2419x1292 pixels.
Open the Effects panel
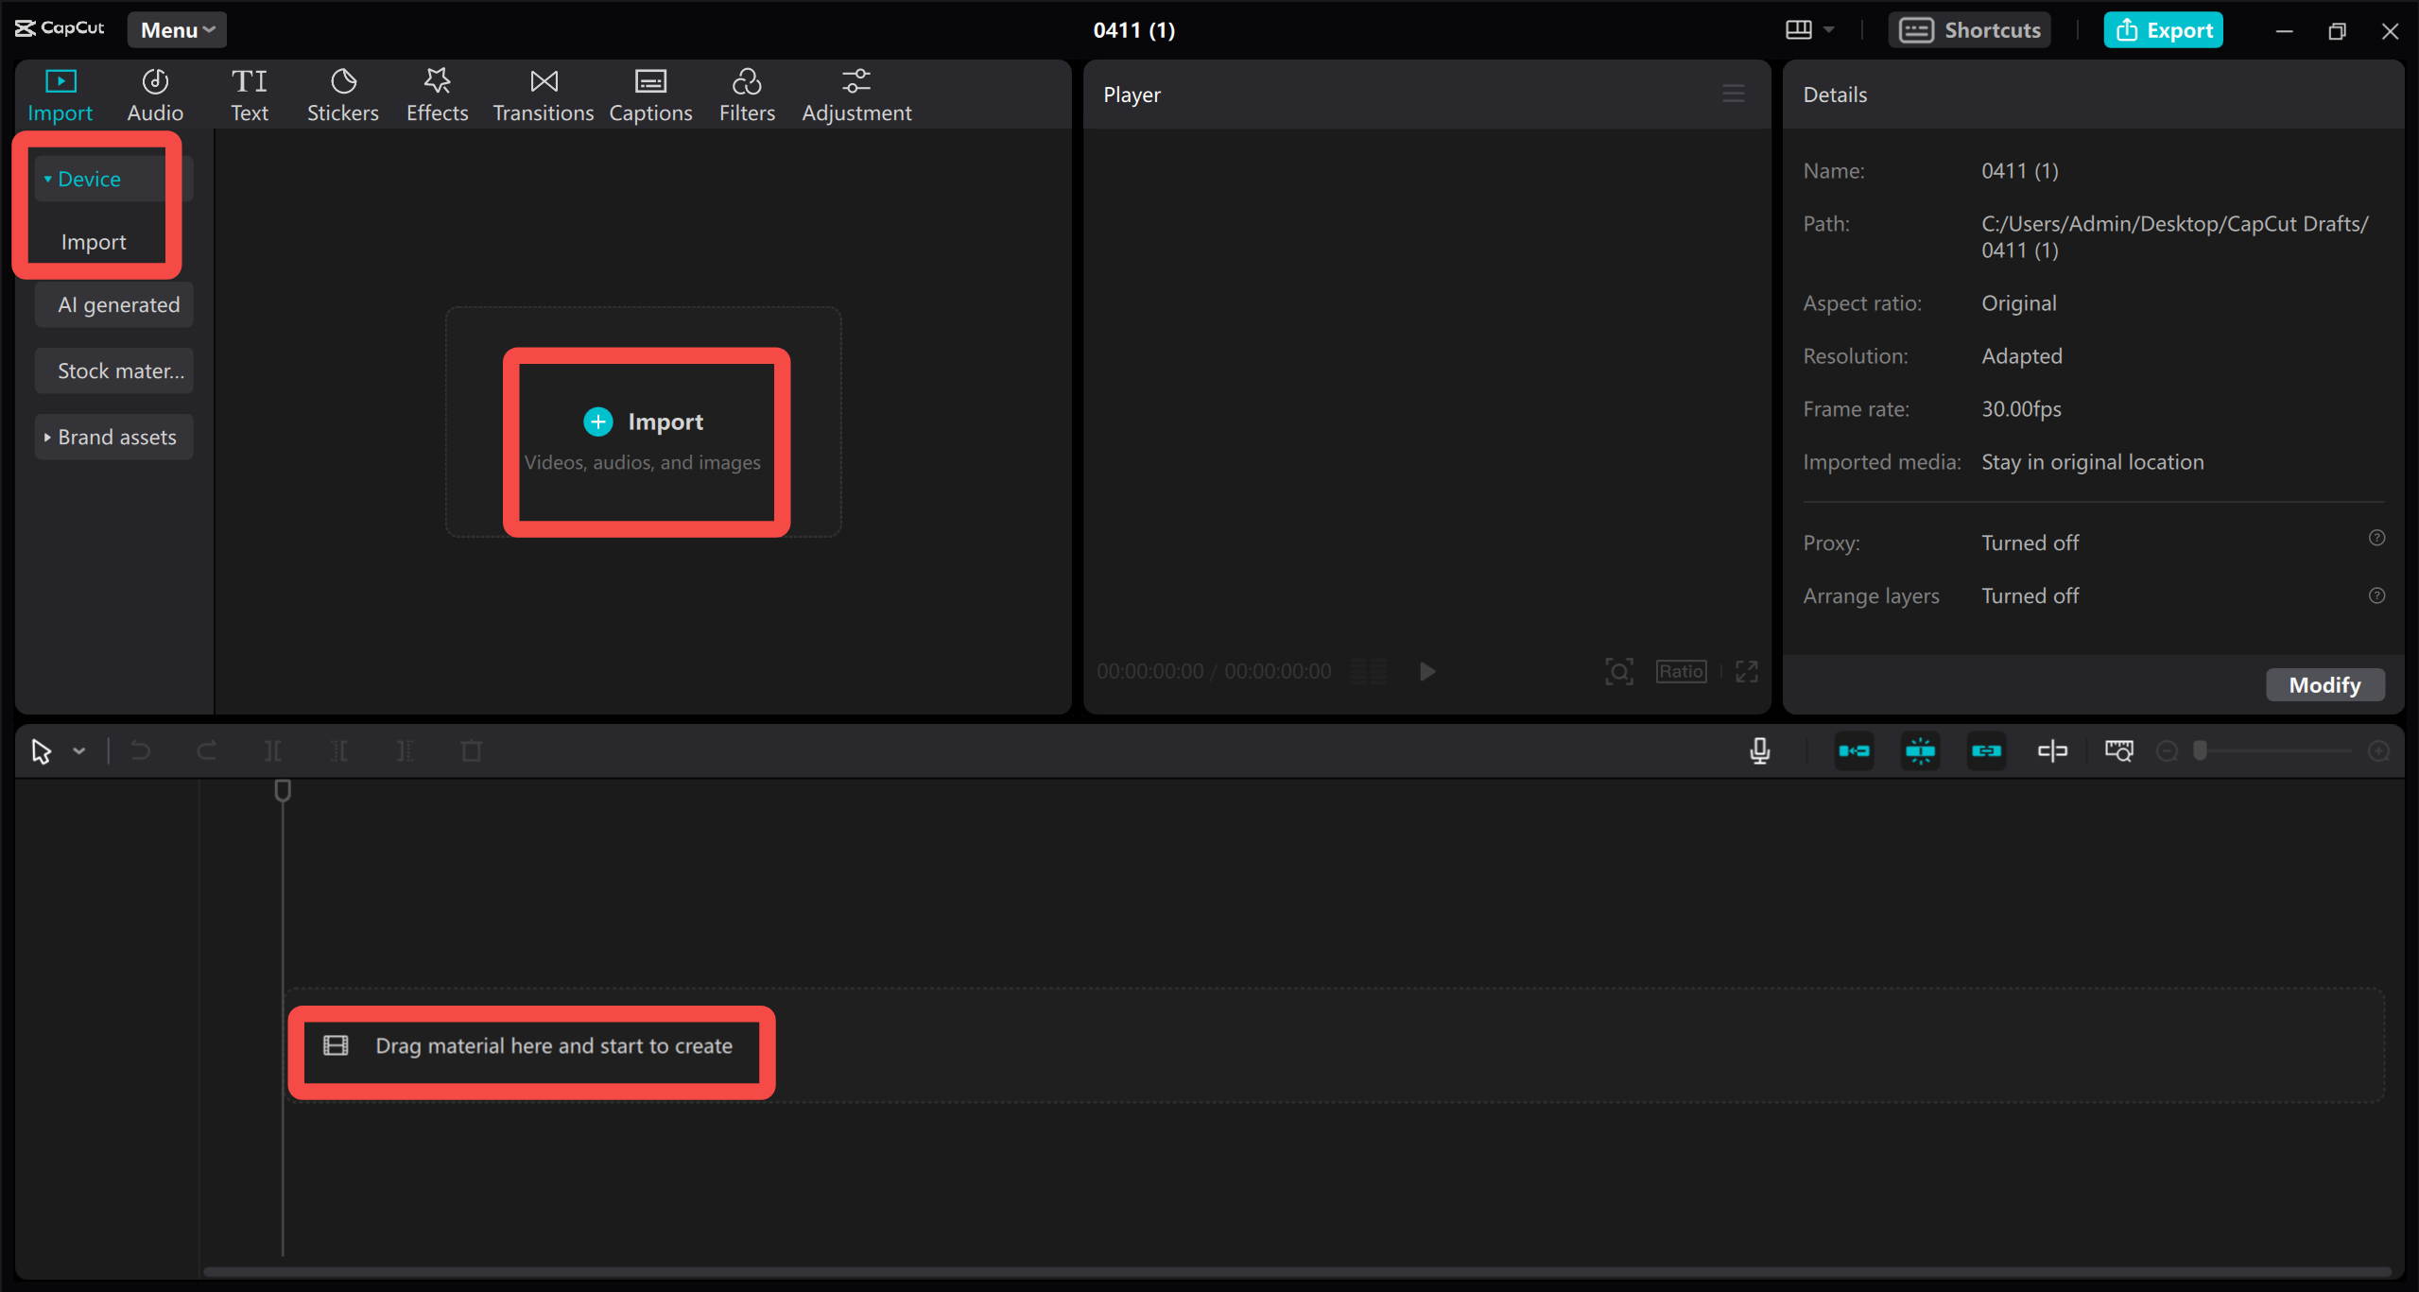[x=437, y=93]
